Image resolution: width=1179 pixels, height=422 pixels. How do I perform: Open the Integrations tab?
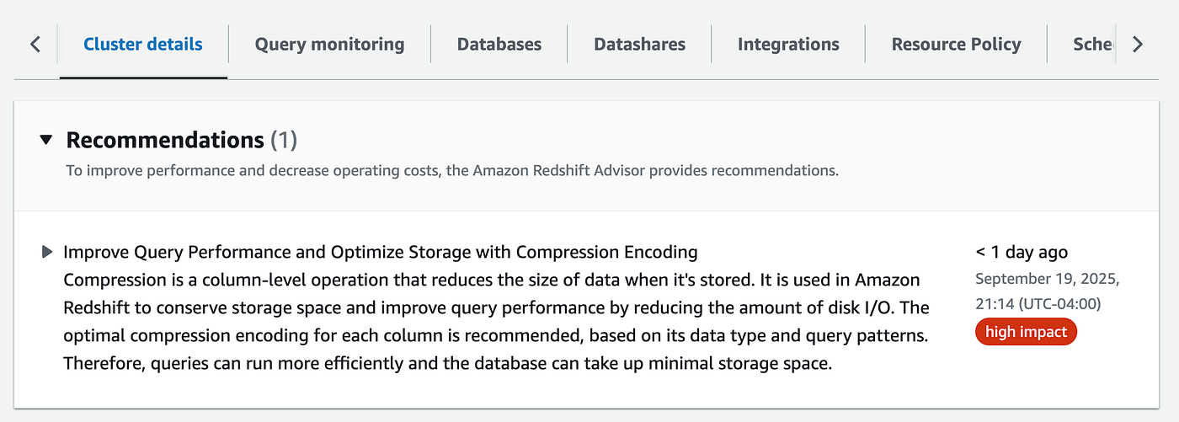pos(788,44)
